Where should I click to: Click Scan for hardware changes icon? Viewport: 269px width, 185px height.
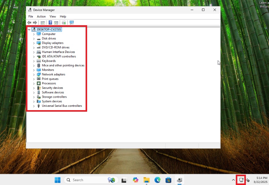(x=72, y=23)
